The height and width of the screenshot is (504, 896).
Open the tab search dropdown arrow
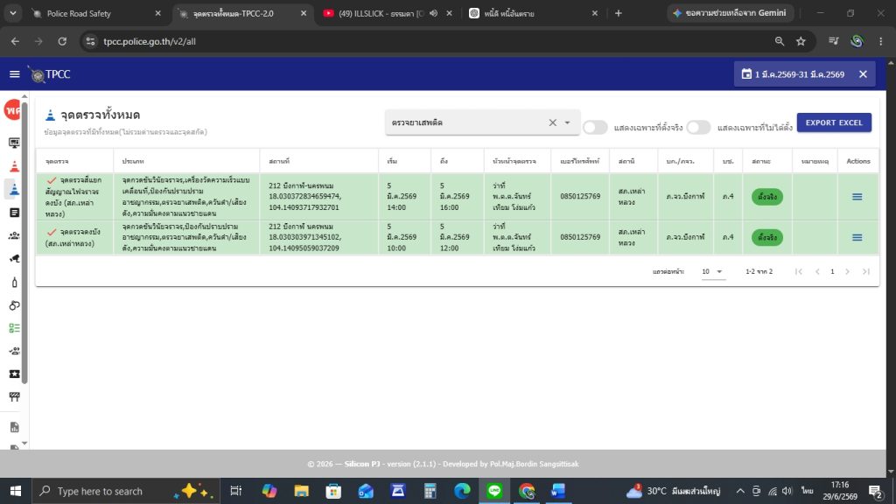coord(12,13)
